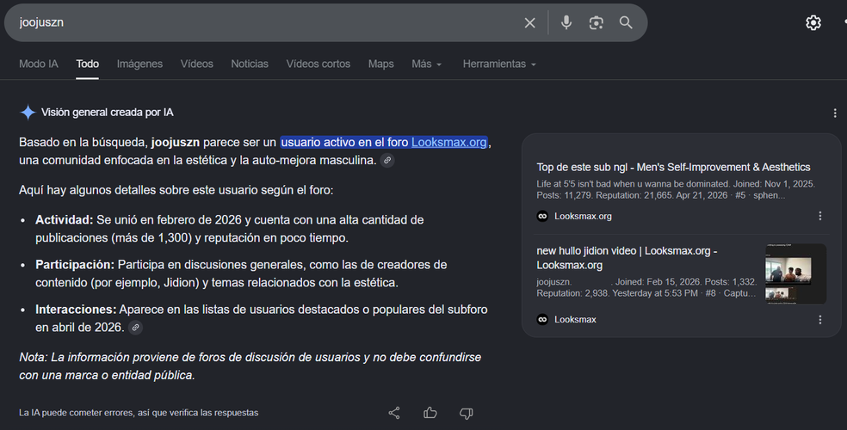Run the search with the magnifying glass icon
Screen dimensions: 847x430
pos(626,22)
